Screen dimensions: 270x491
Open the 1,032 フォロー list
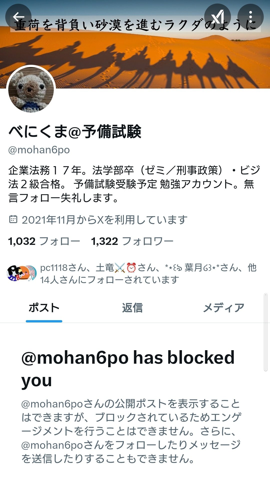pyautogui.click(x=44, y=241)
